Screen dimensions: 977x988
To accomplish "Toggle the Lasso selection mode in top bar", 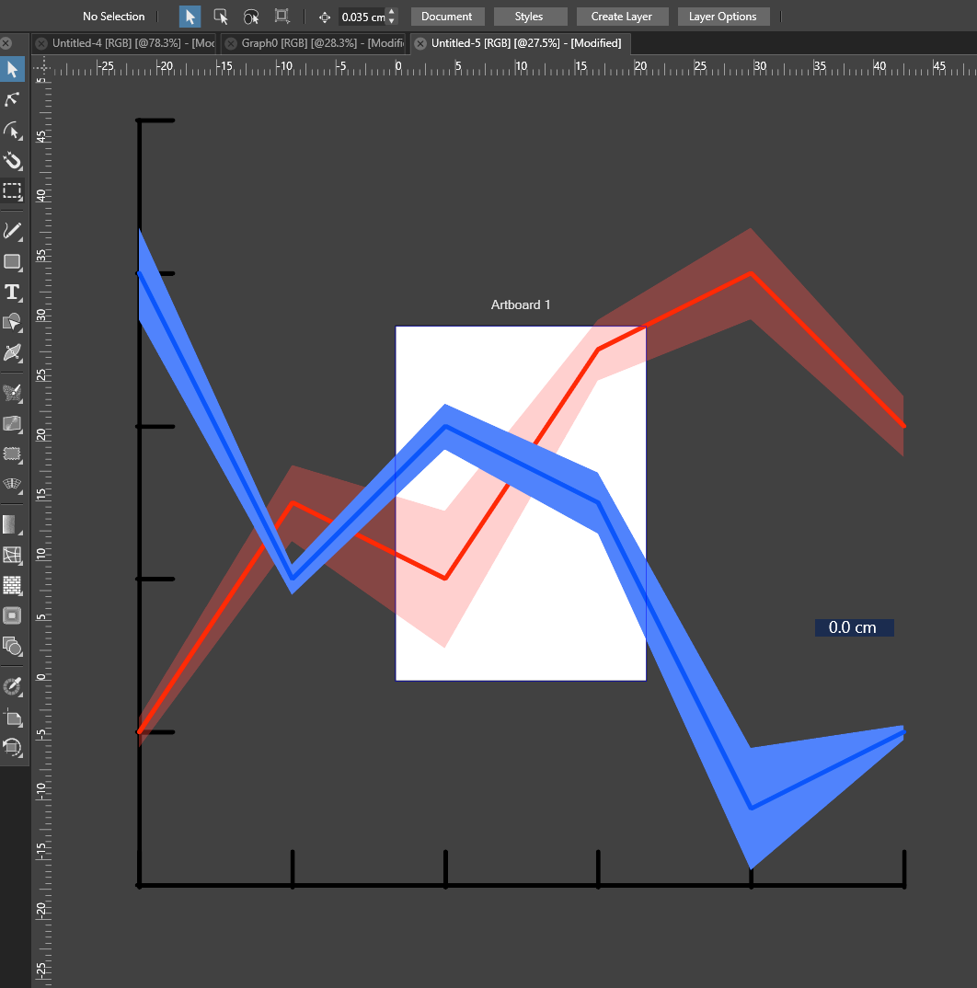I will click(x=250, y=17).
